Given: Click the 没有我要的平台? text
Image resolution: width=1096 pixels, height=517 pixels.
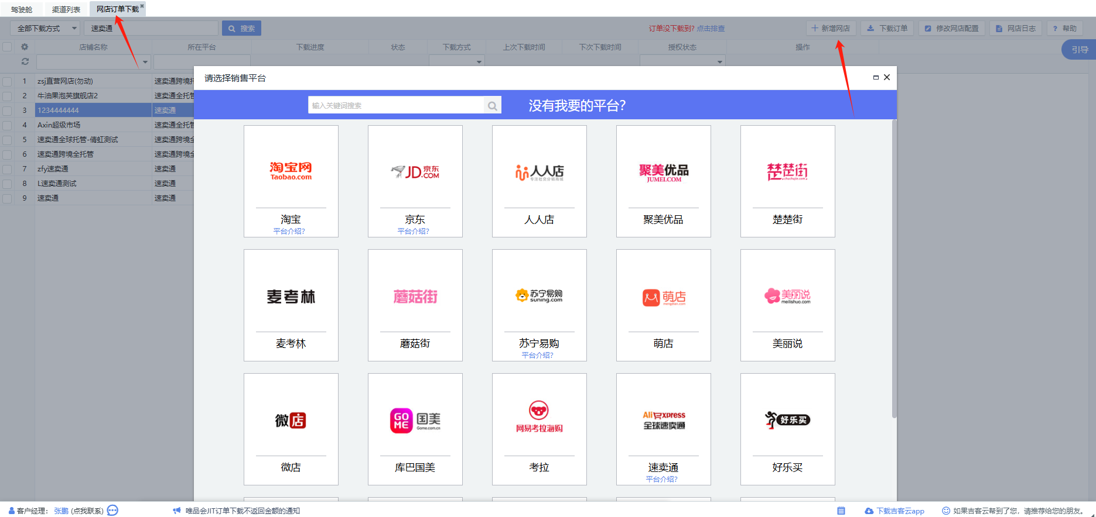Looking at the screenshot, I should click(577, 105).
